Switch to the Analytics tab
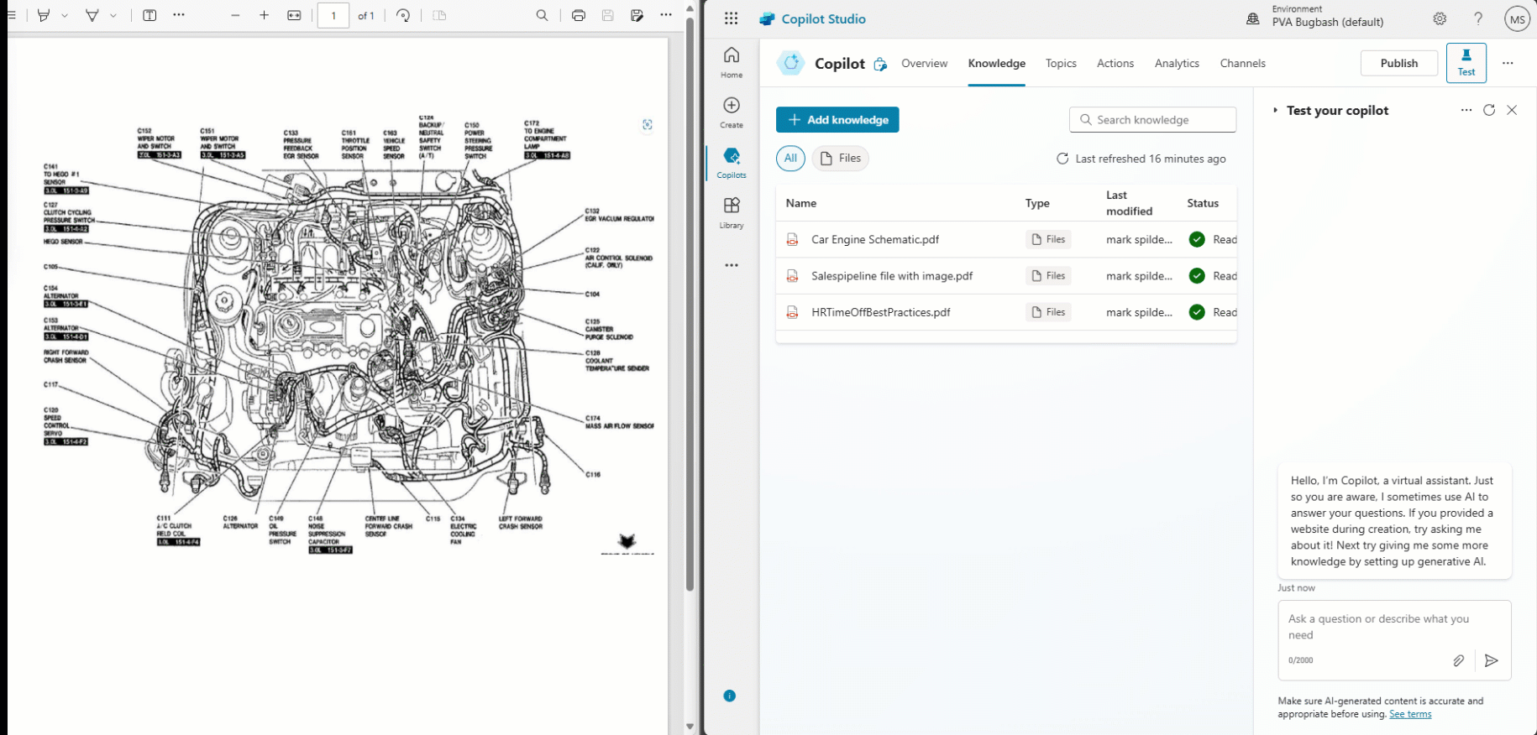 tap(1177, 63)
